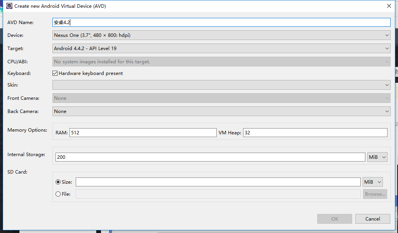Click the Skin label
Screen dimensions: 398x233
click(13, 85)
